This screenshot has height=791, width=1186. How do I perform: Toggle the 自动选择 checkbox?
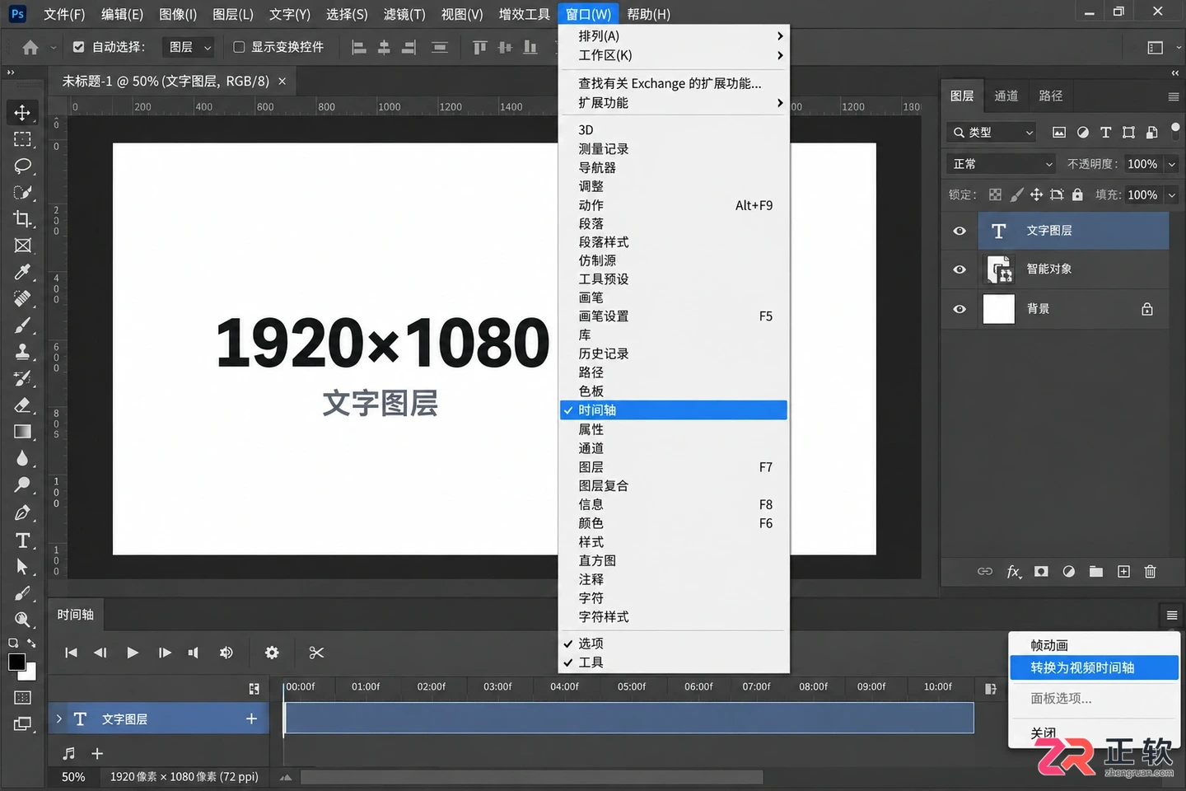pyautogui.click(x=78, y=47)
